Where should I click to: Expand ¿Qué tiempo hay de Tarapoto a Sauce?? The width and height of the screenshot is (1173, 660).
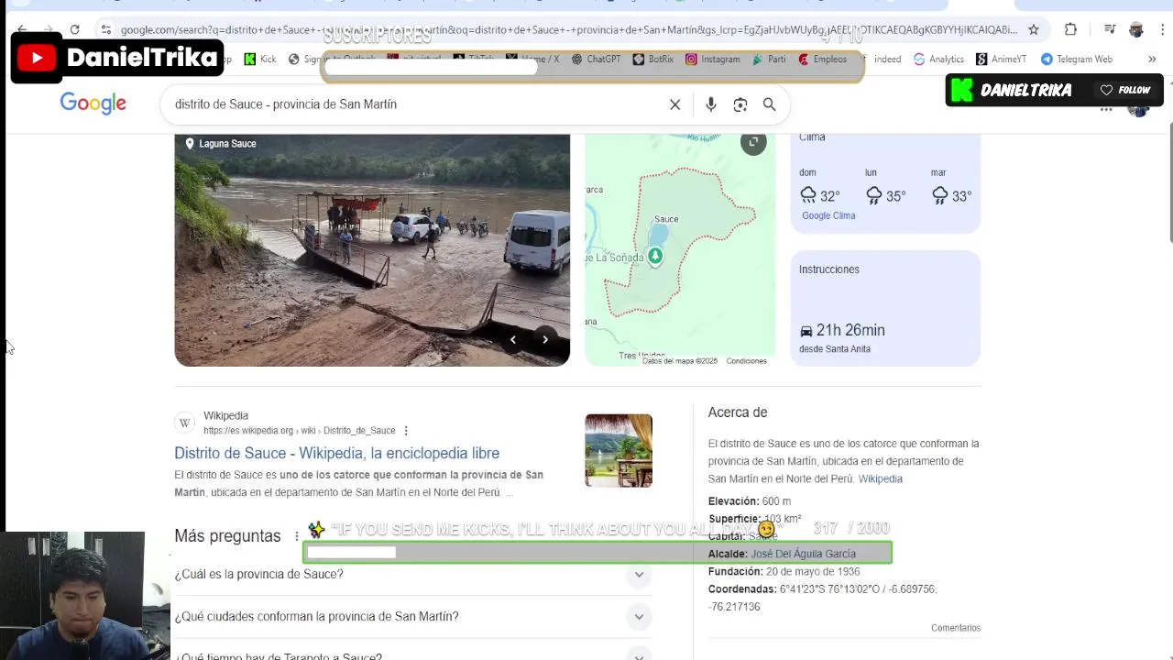point(413,655)
